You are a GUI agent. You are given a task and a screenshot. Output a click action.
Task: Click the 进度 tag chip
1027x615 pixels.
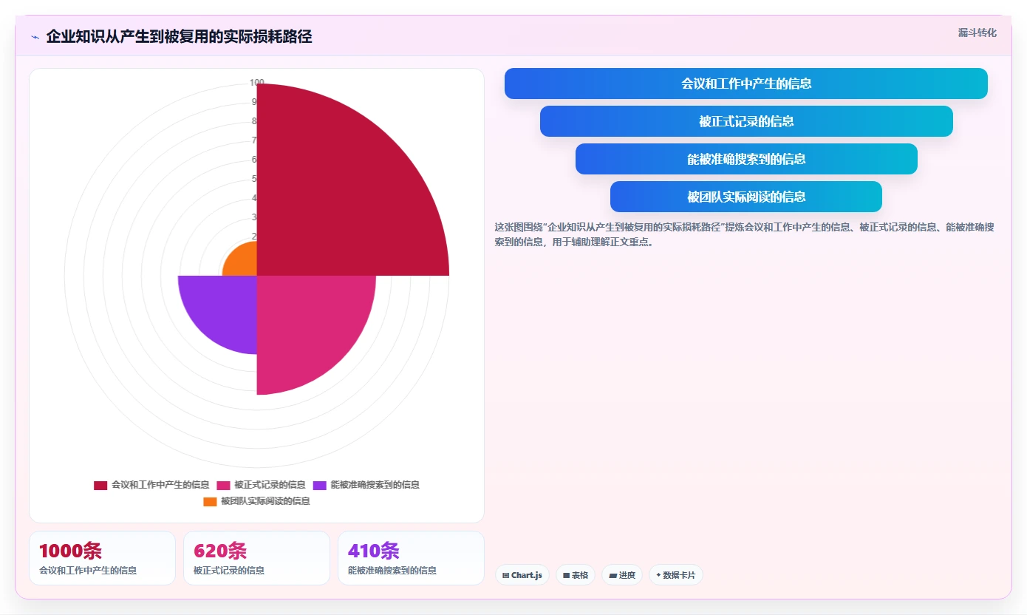[x=622, y=575]
